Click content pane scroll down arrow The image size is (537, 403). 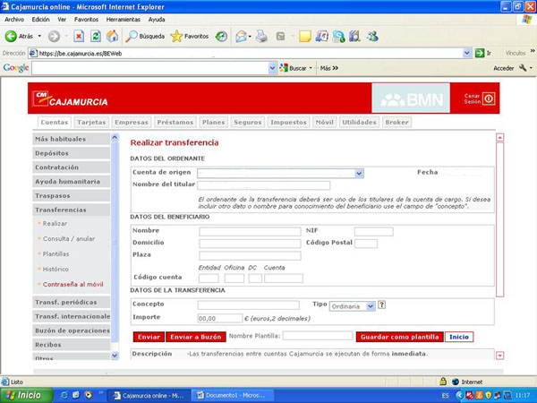499,356
